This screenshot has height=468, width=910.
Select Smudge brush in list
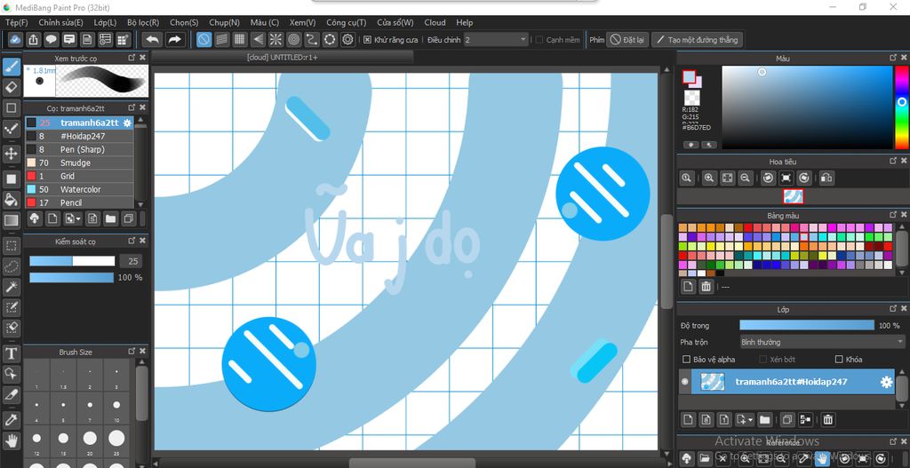79,163
